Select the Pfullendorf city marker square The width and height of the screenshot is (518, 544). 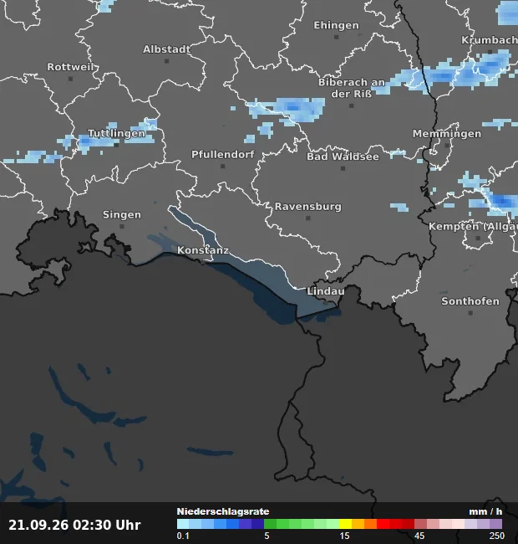(222, 167)
